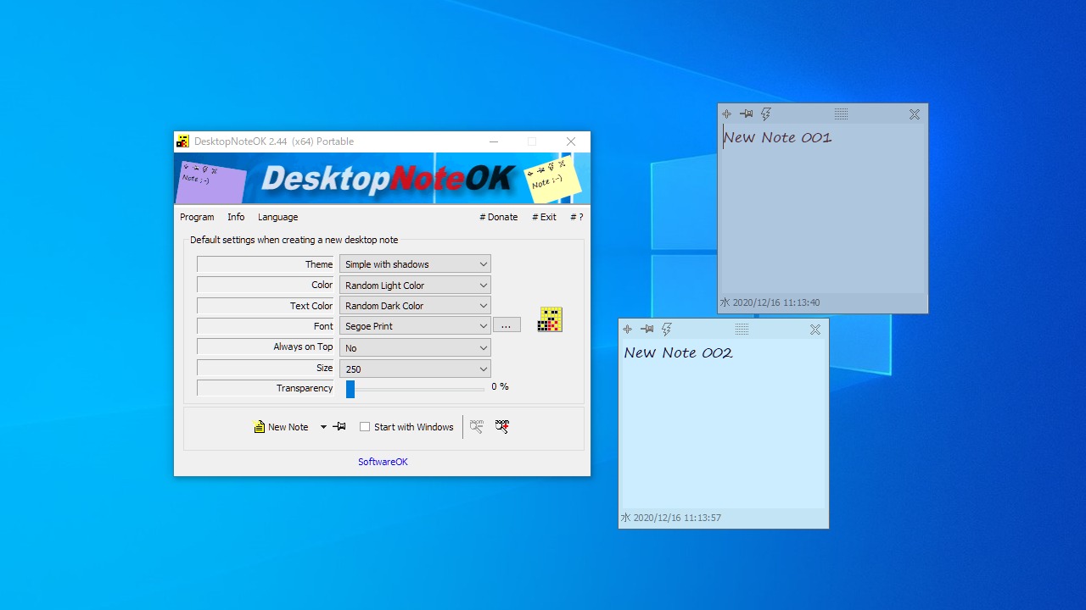Open the Theme dropdown
The height and width of the screenshot is (610, 1086).
point(415,264)
